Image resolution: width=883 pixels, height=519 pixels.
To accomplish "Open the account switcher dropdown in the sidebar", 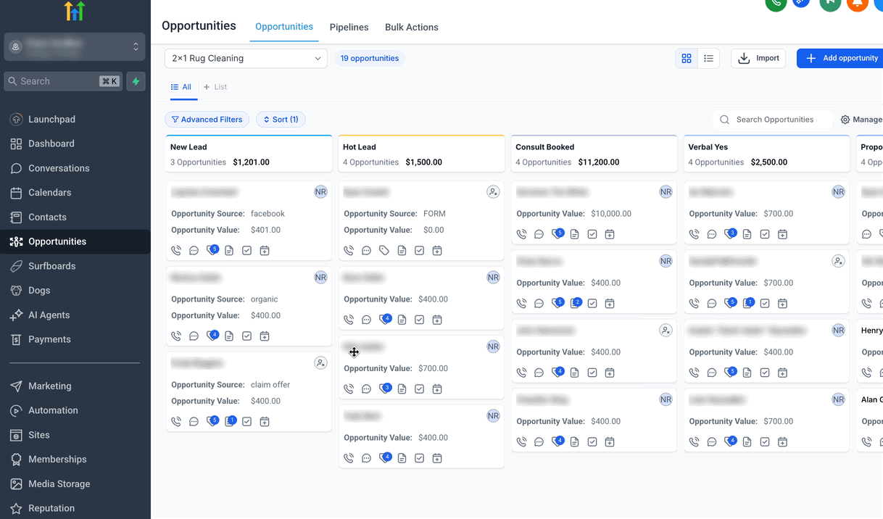I will (75, 46).
